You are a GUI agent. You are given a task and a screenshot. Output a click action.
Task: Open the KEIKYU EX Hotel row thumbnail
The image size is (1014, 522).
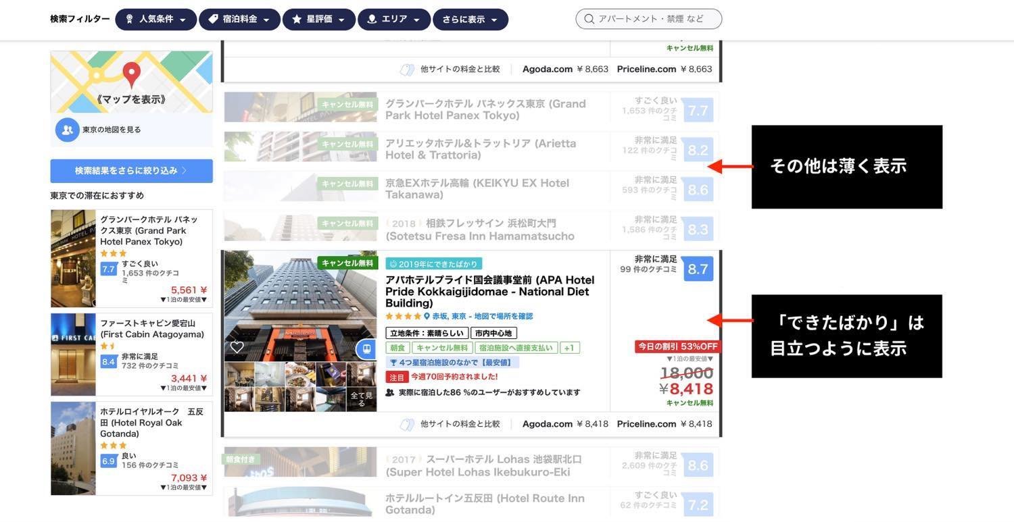pyautogui.click(x=300, y=186)
